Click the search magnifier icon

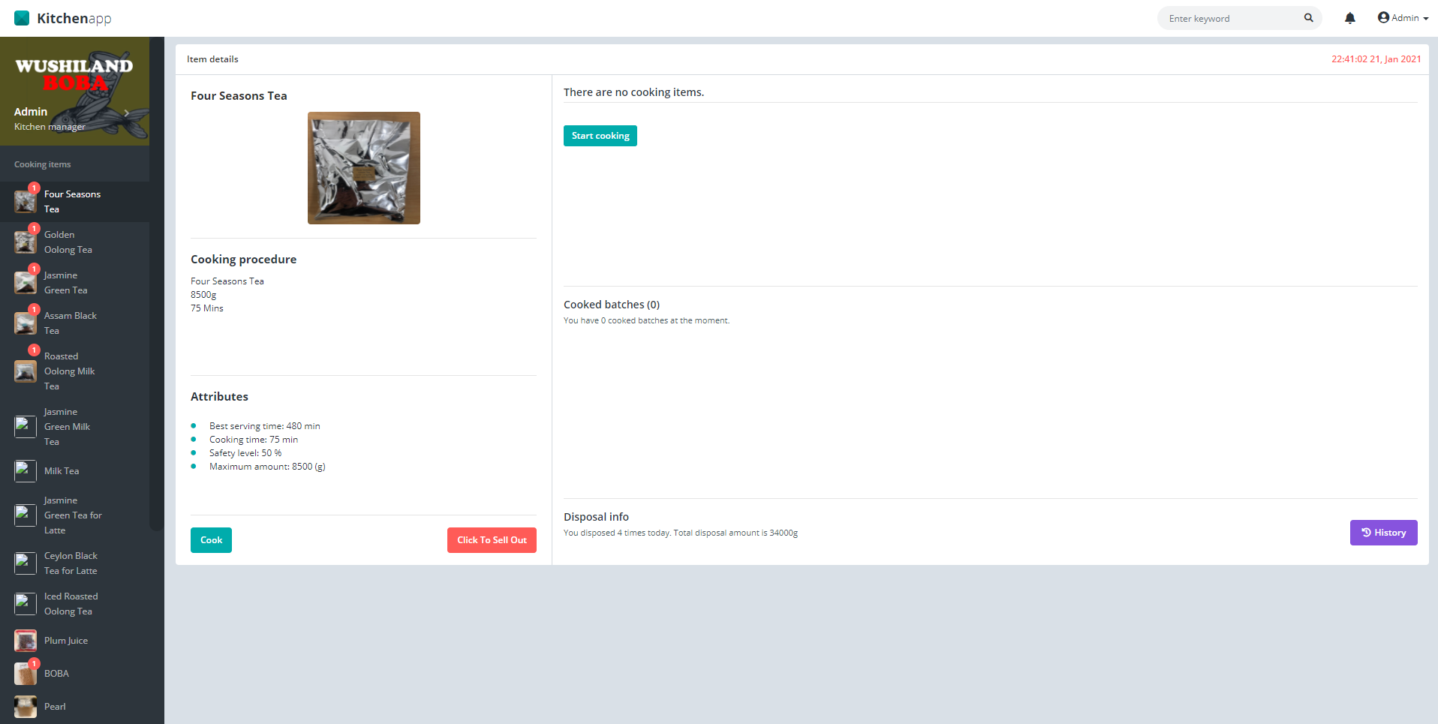(1308, 18)
